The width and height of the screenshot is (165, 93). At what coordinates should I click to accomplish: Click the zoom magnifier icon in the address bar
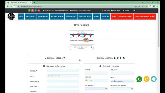(139, 6)
